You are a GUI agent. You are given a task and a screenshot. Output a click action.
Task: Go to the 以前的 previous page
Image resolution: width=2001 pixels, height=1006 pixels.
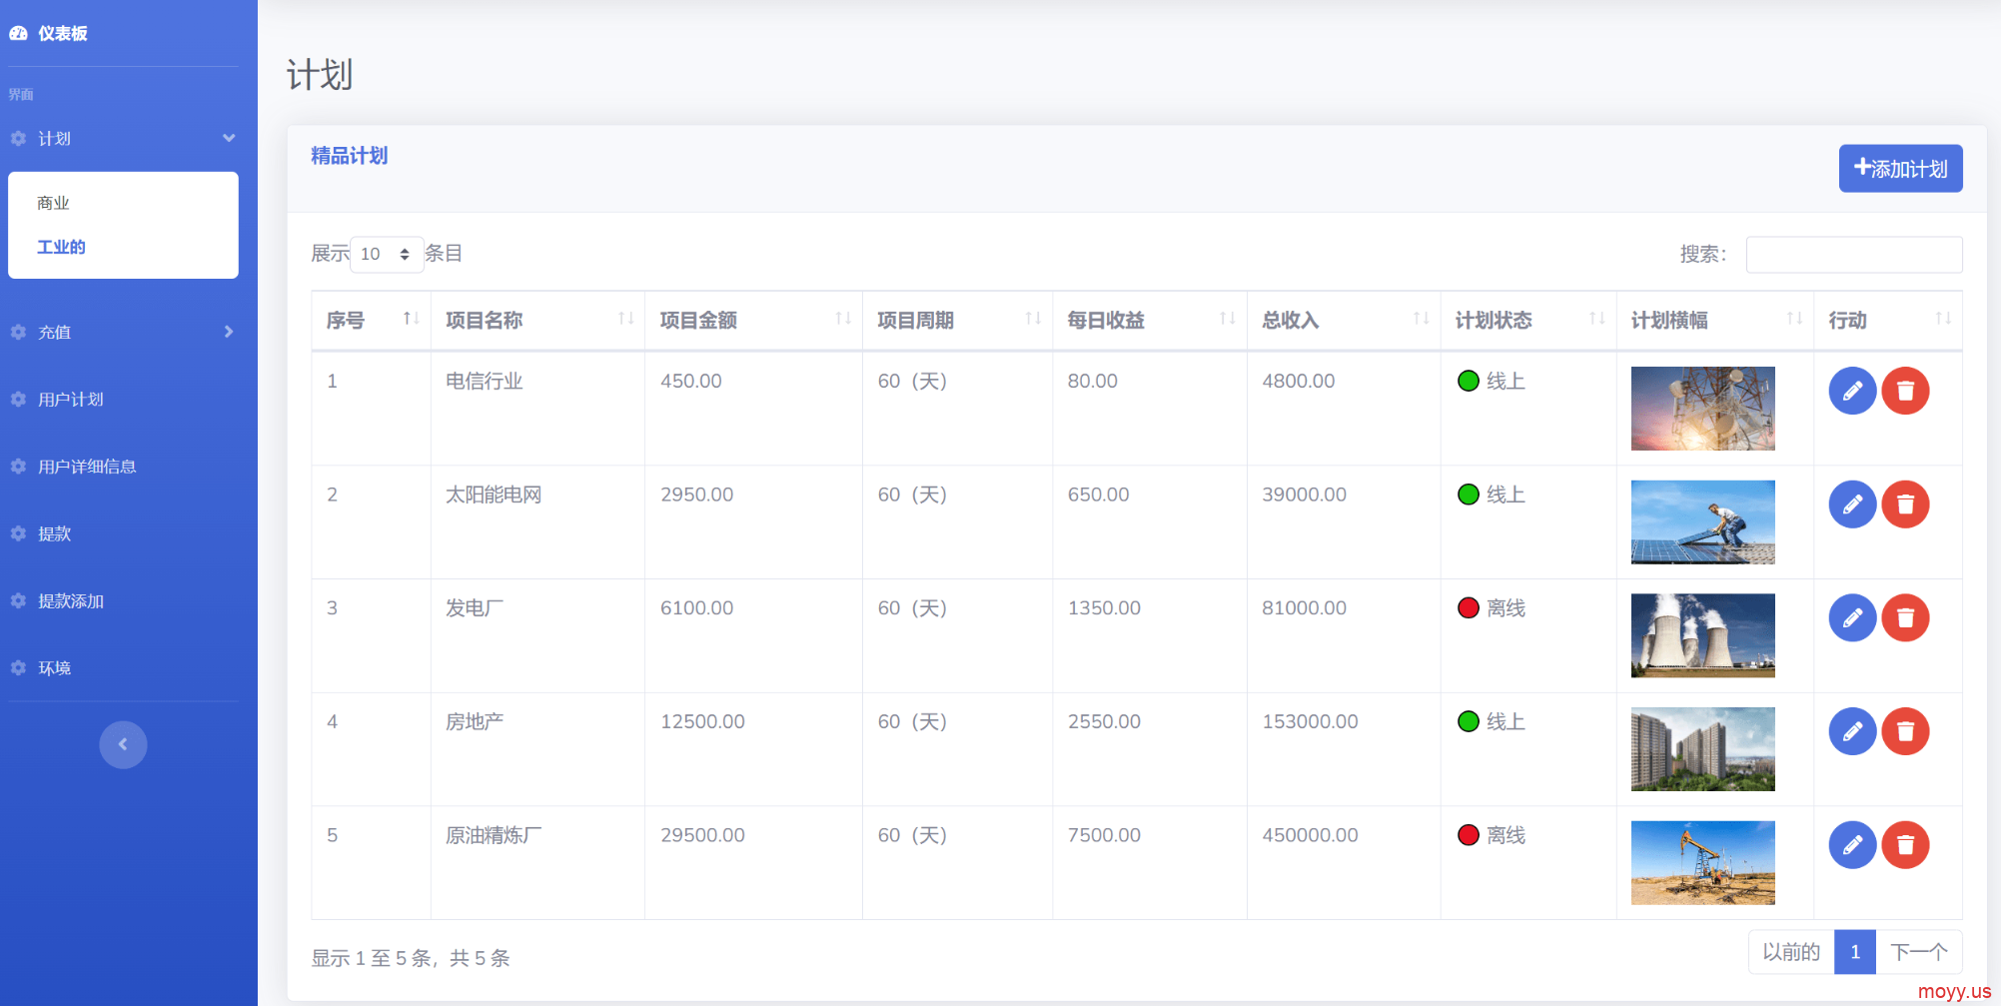pyautogui.click(x=1791, y=952)
